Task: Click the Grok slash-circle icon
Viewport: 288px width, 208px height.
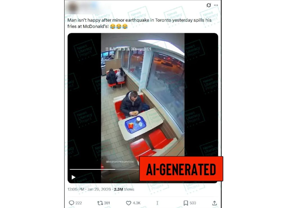Action: click(209, 5)
